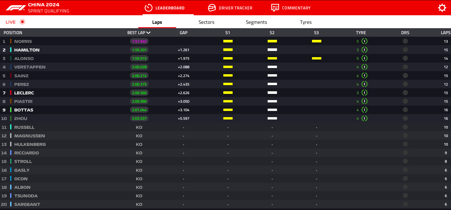Switch to the Sectors tab
Screen dimensions: 451x210
[206, 22]
